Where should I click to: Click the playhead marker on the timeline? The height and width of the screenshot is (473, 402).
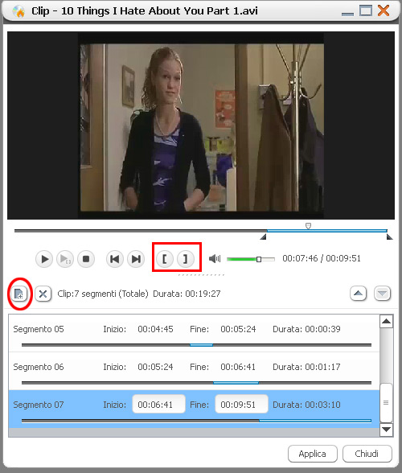tap(308, 225)
